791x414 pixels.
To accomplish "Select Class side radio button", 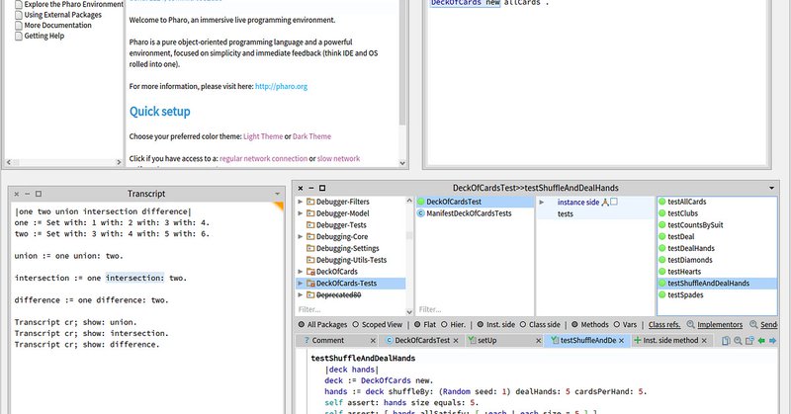I will (523, 325).
